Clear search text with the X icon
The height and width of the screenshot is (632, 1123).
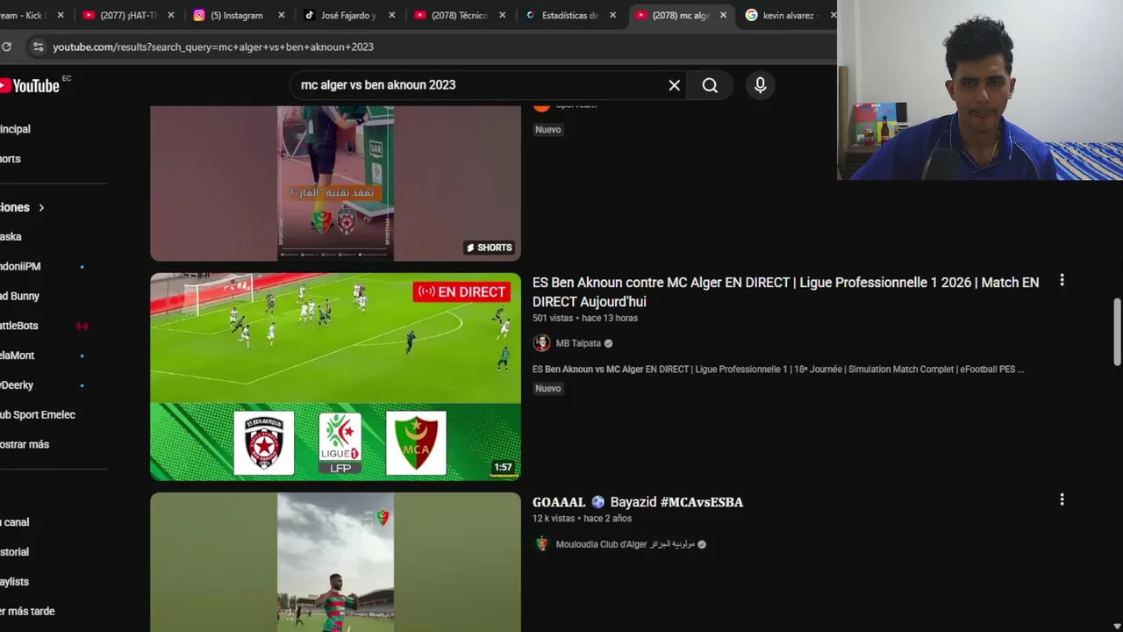674,85
